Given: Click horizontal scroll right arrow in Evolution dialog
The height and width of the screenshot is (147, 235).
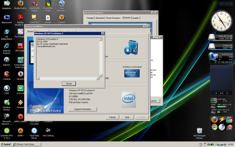Looking at the screenshot, I should tap(98, 78).
